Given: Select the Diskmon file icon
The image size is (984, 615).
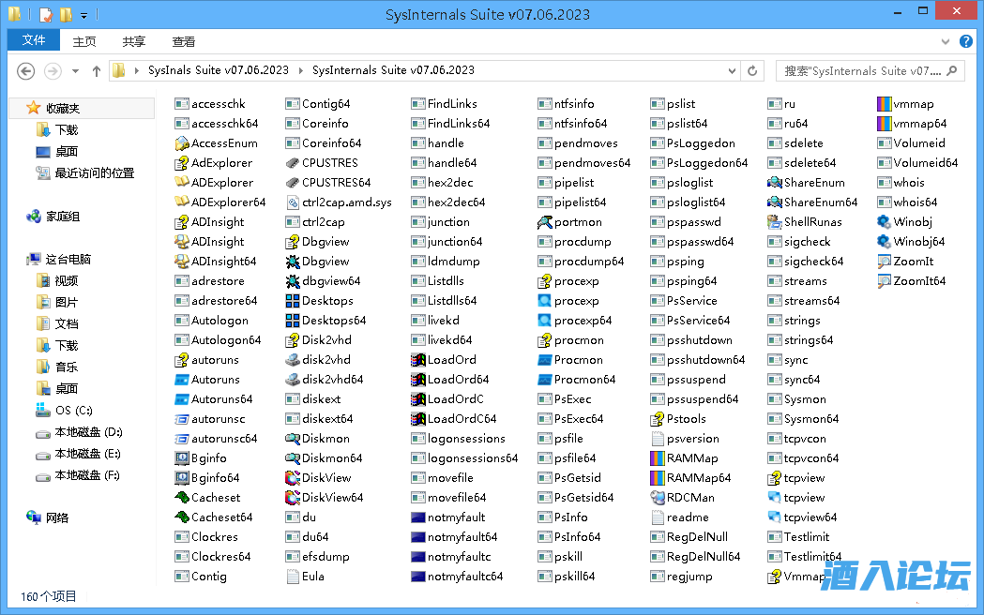Looking at the screenshot, I should (294, 439).
